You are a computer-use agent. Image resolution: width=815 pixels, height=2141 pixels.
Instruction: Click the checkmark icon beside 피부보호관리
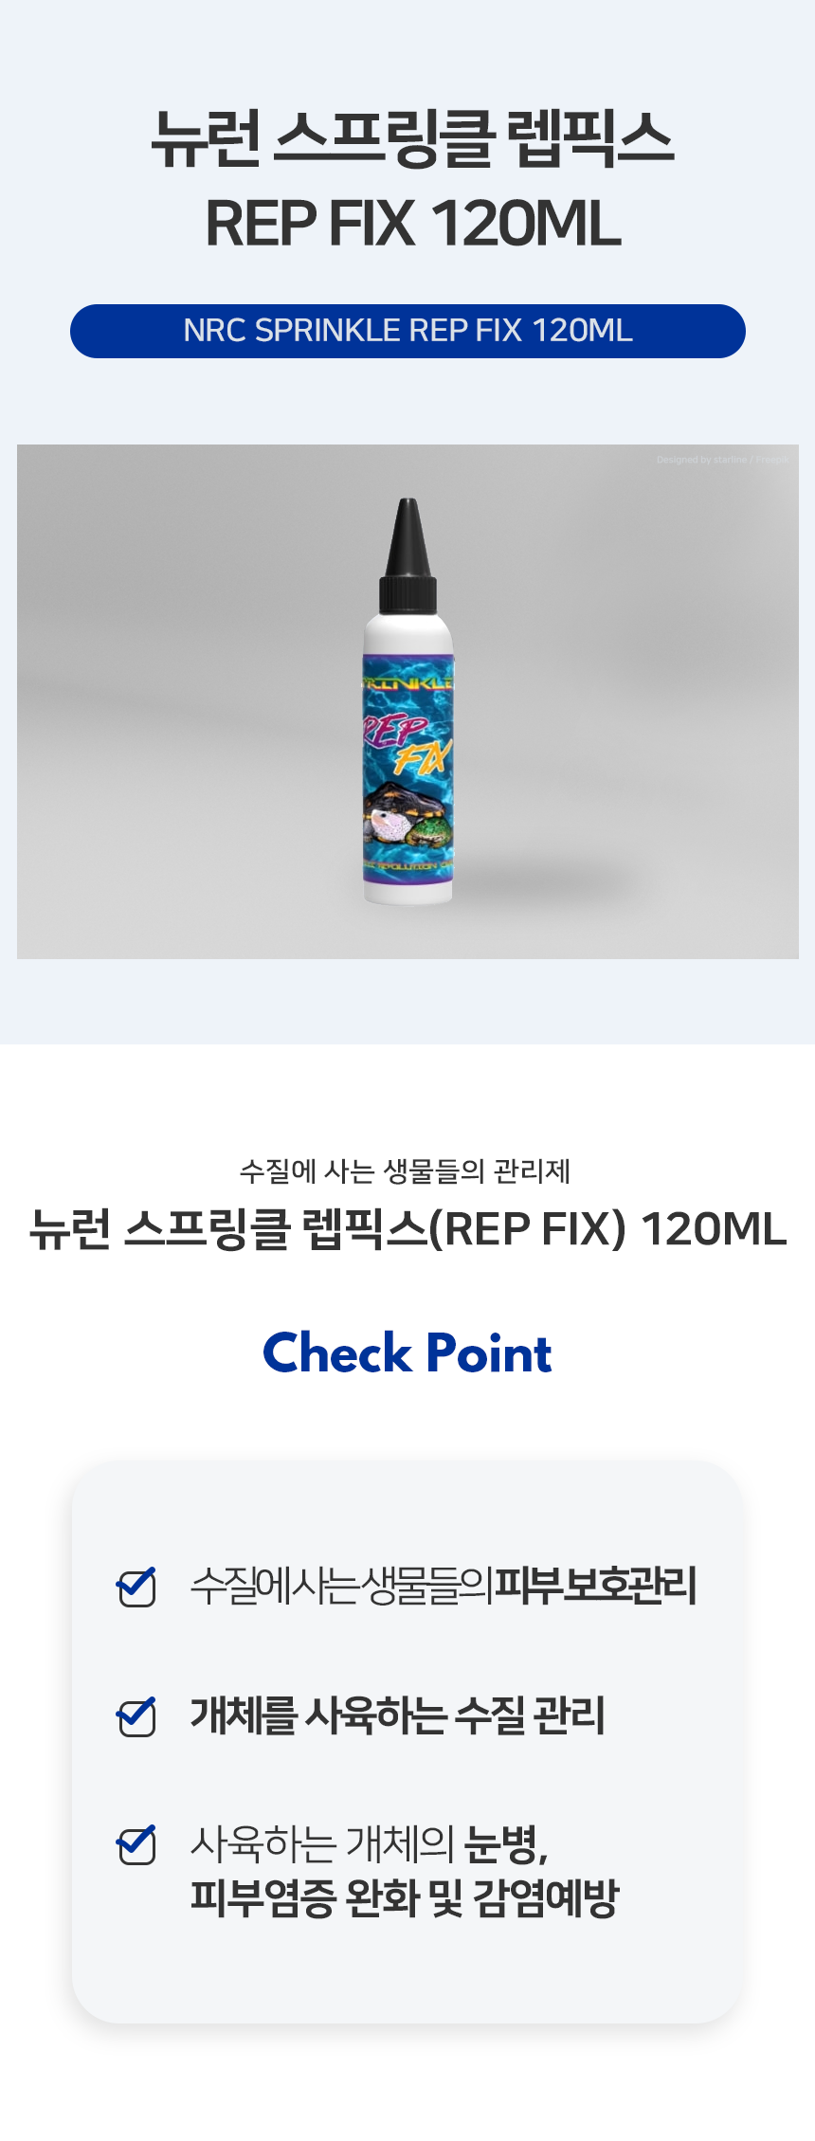[x=136, y=1586]
